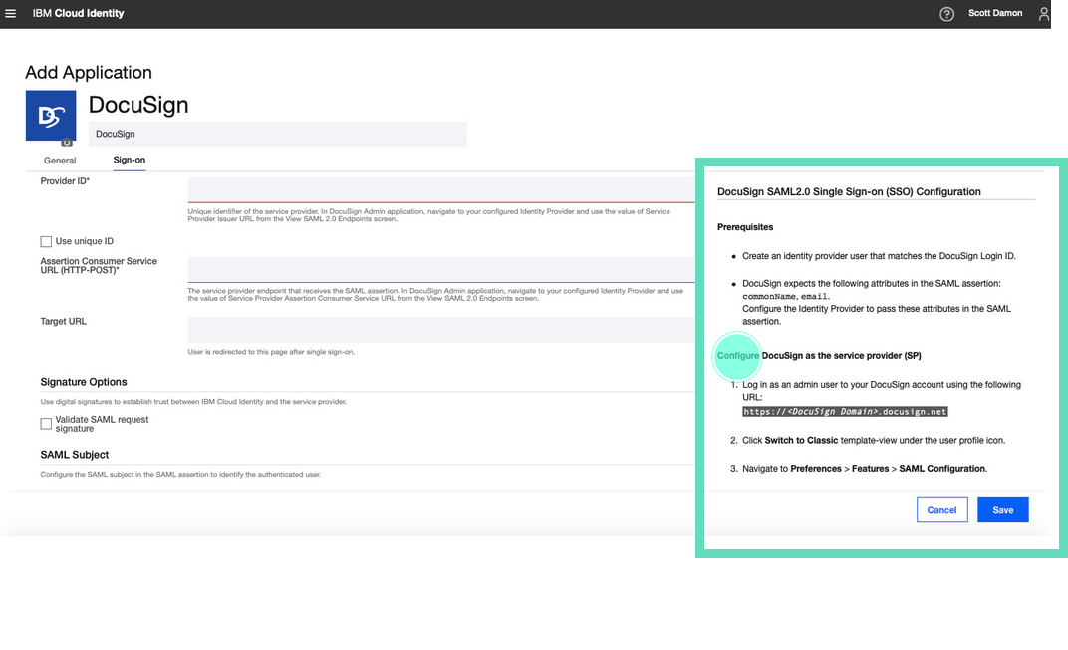Click the Add Application page heading
Screen dimensions: 1068x650
click(x=89, y=72)
